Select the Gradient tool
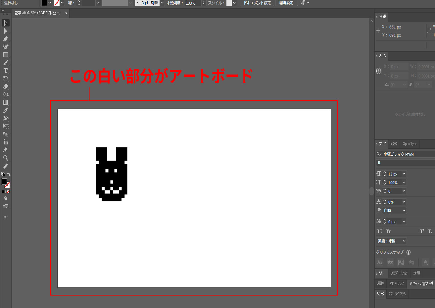The width and height of the screenshot is (435, 308). 6,102
